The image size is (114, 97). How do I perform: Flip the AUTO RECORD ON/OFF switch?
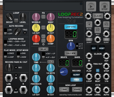5,32
